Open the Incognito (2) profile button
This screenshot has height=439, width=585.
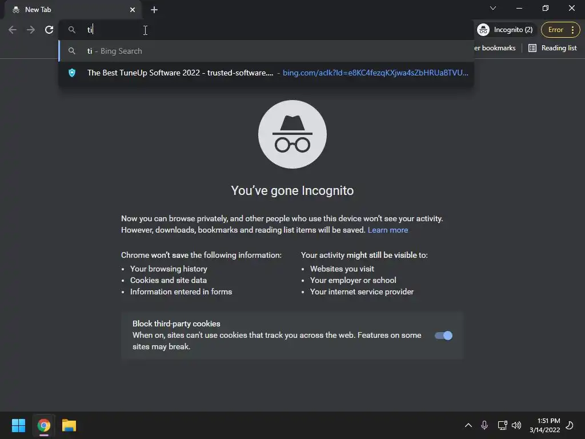pos(506,30)
